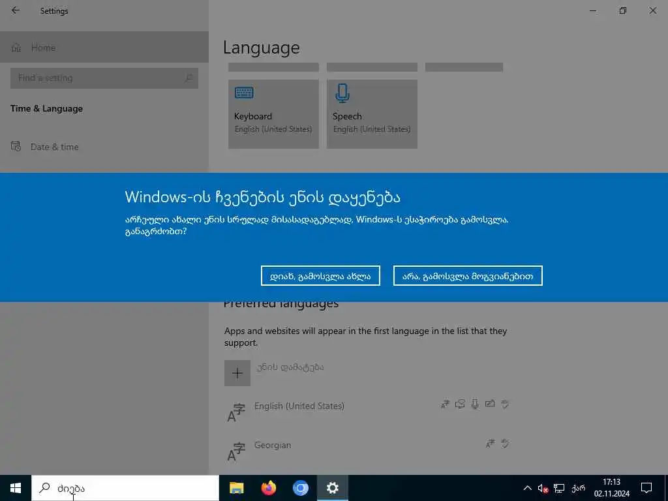This screenshot has height=501, width=668.
Task: Open the Windows Start menu
Action: tap(16, 488)
